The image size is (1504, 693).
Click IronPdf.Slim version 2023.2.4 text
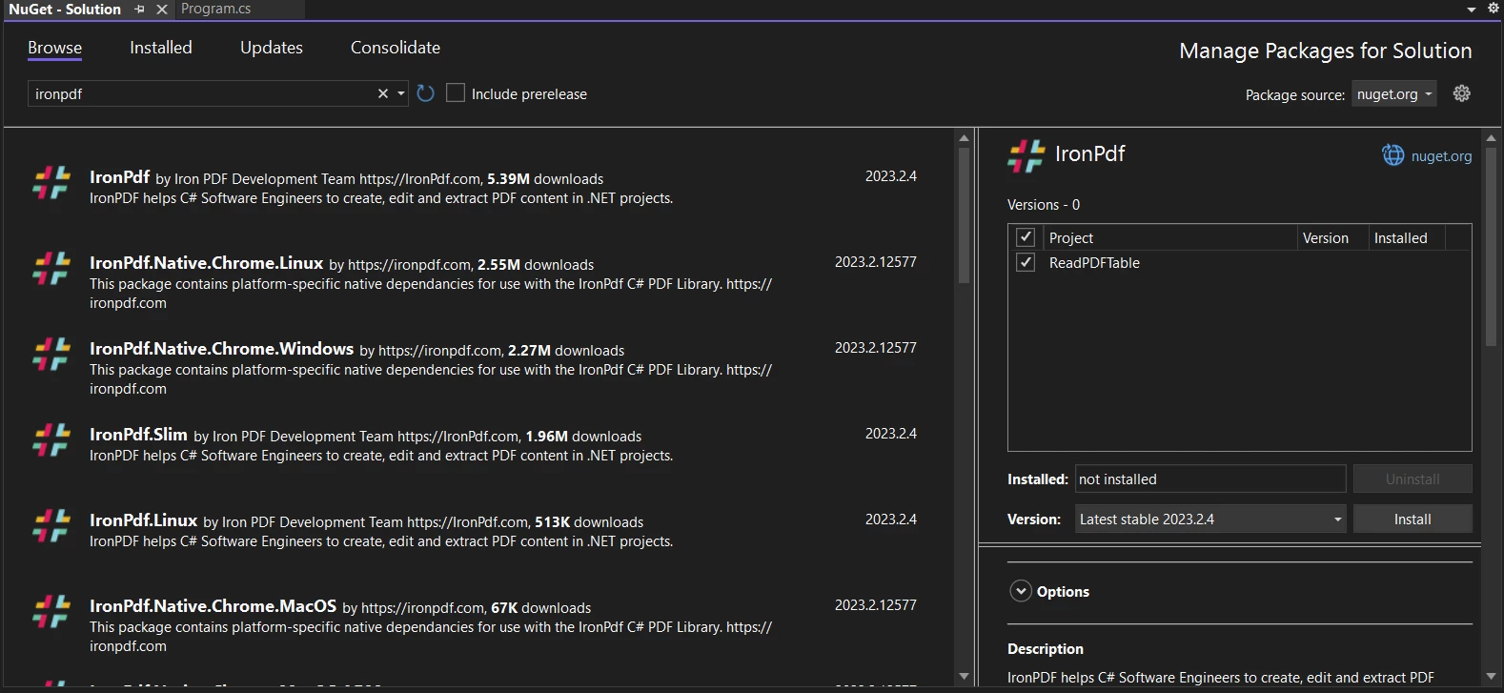(890, 434)
